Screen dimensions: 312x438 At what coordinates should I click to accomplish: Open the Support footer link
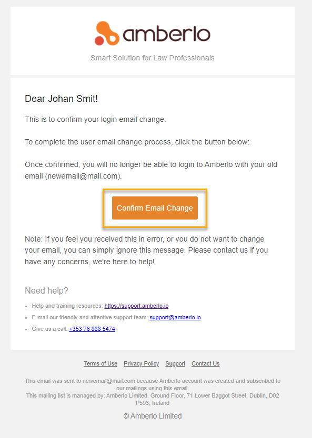click(x=175, y=363)
